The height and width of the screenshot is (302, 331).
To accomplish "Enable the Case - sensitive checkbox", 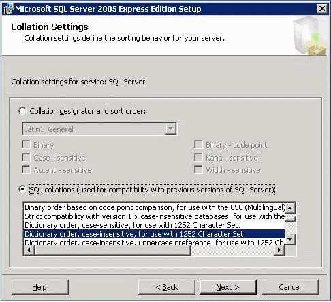I will tap(26, 157).
